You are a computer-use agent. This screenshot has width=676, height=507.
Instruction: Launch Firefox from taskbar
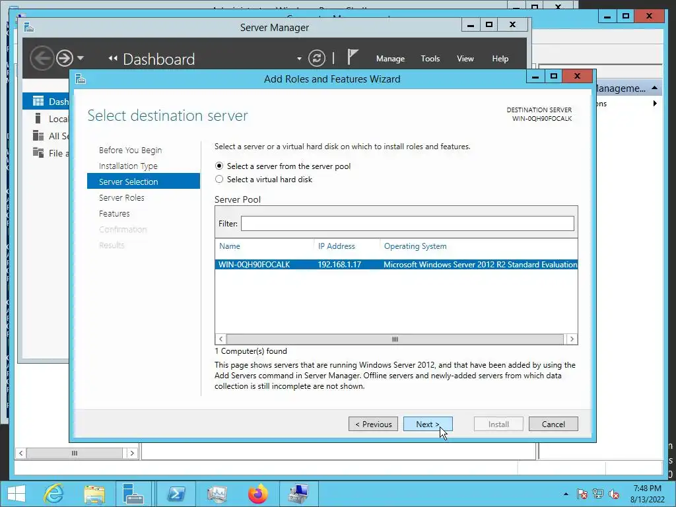[x=258, y=494]
